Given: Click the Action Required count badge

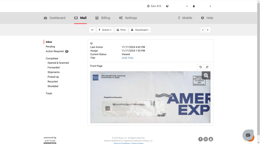Looking at the screenshot, I should (67, 51).
